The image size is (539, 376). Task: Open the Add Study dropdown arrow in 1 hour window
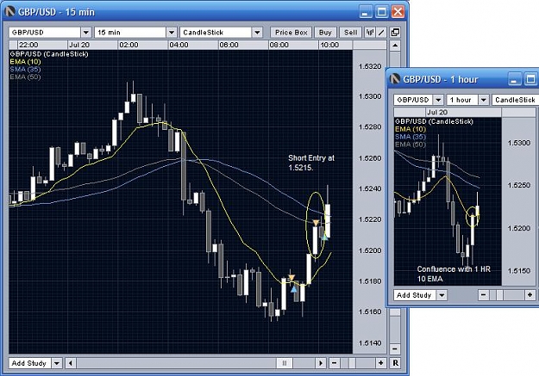pyautogui.click(x=442, y=295)
